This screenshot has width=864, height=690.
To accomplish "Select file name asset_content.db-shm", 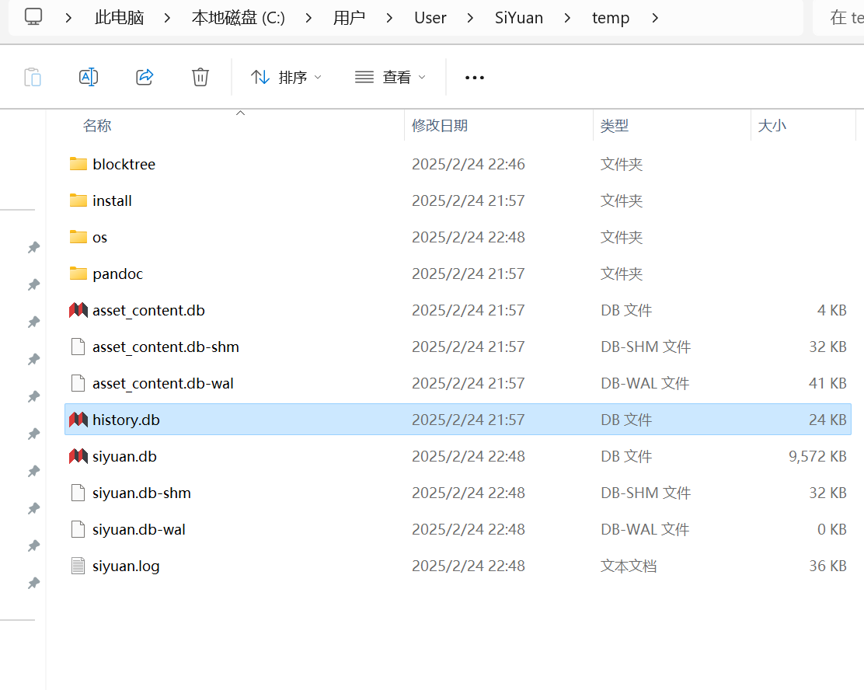I will 165,347.
